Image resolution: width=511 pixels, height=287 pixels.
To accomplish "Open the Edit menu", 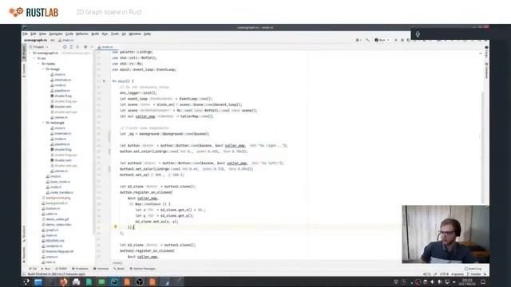I will click(34, 33).
